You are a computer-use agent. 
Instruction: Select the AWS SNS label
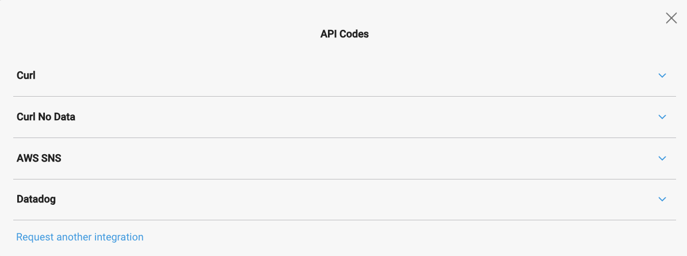(39, 158)
